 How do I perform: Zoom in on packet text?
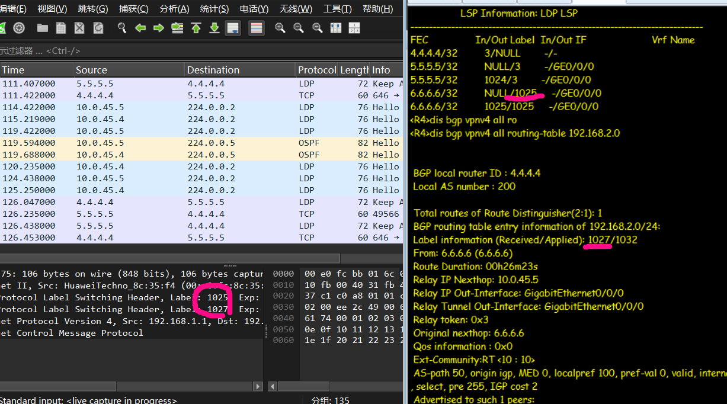280,28
